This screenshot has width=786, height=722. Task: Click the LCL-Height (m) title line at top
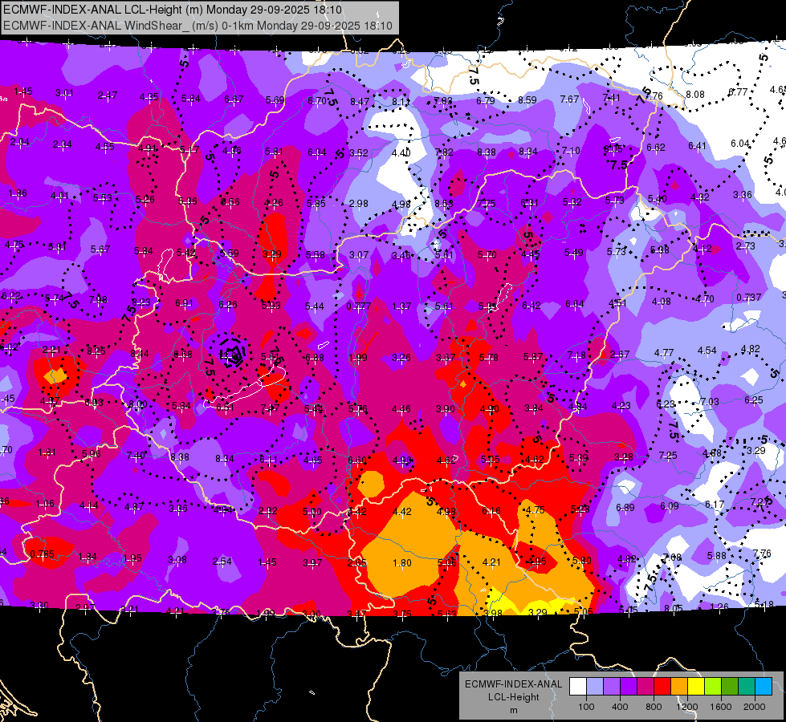pos(173,10)
